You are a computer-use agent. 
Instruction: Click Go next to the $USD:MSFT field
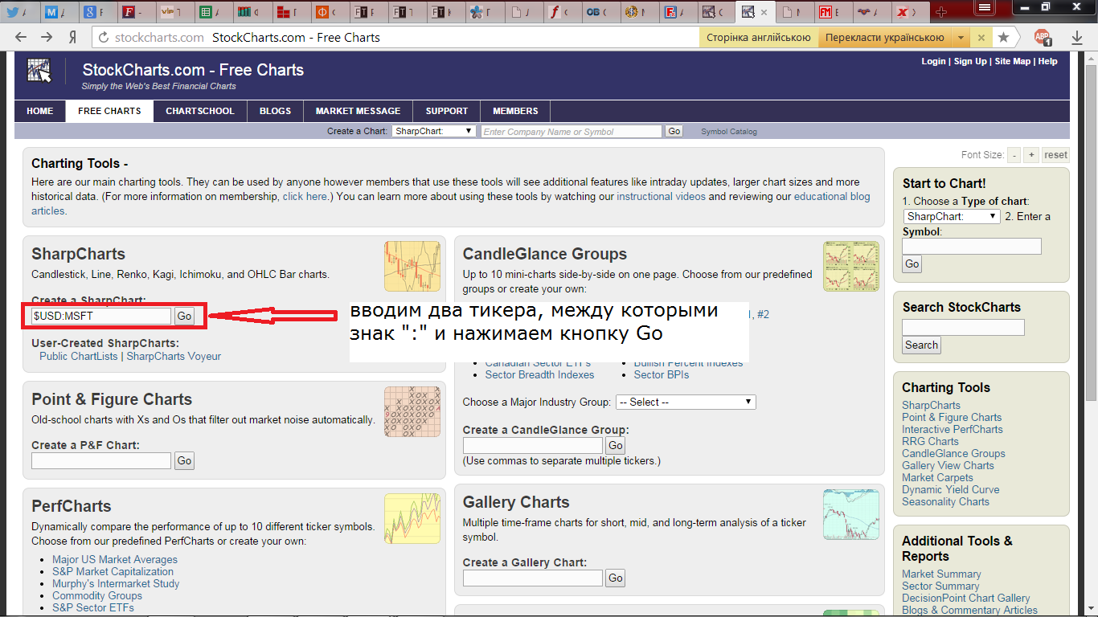[184, 316]
